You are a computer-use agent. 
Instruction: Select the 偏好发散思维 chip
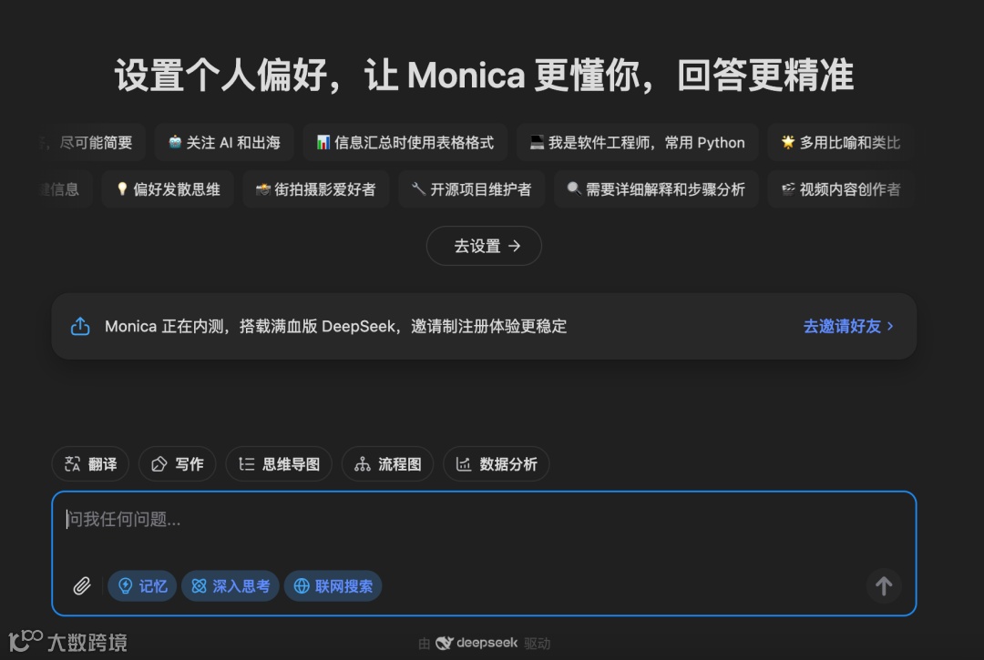(168, 189)
